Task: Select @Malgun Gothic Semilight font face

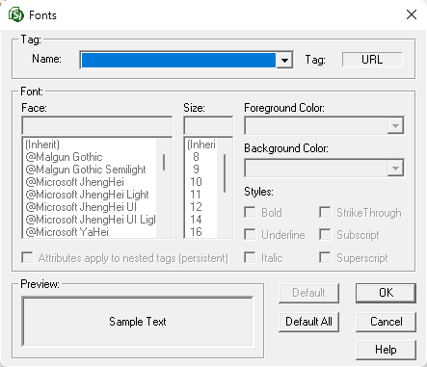Action: [x=90, y=170]
